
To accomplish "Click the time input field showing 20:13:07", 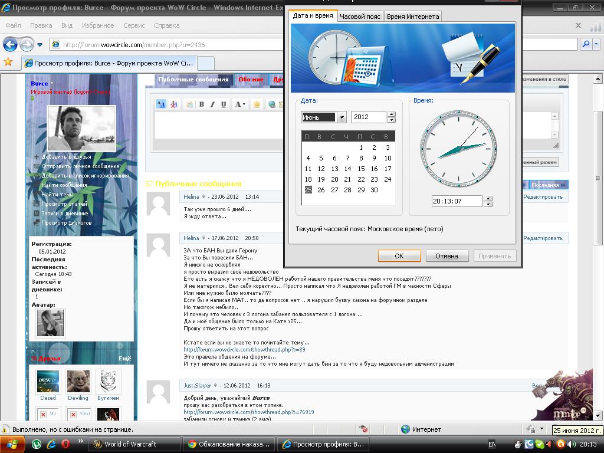I will pyautogui.click(x=457, y=201).
